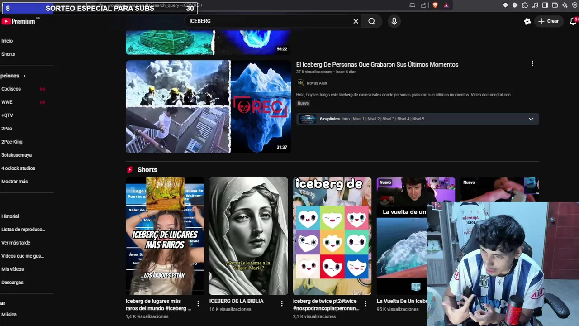Expand the Suscripciones section chevron
This screenshot has width=579, height=326.
tap(24, 76)
